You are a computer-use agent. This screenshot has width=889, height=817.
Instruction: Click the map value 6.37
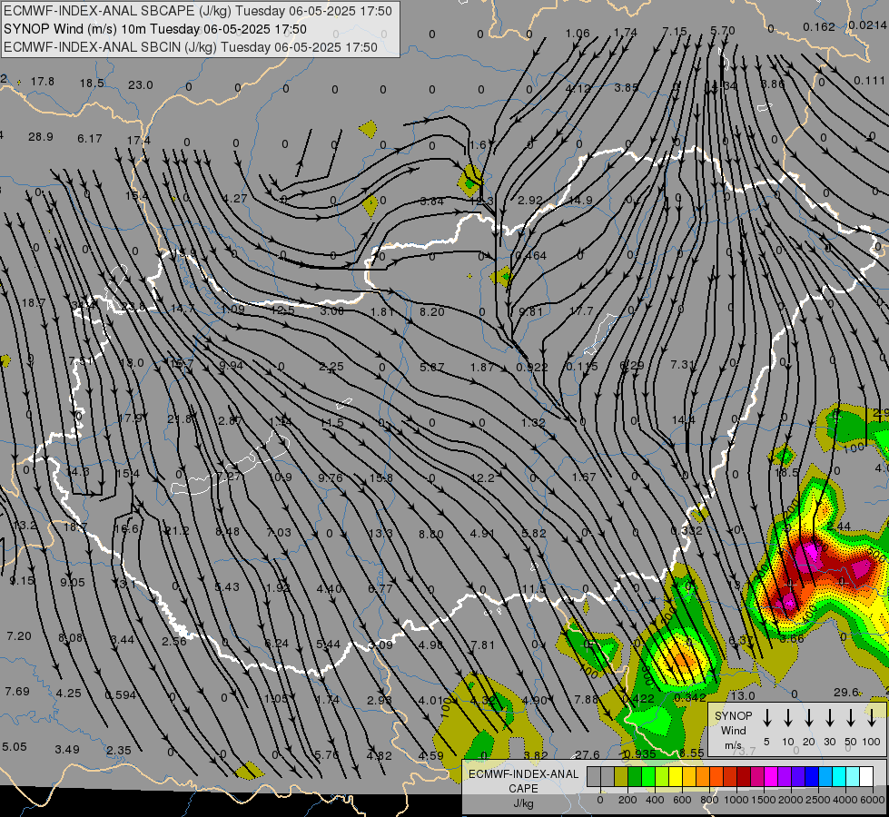pyautogui.click(x=740, y=641)
